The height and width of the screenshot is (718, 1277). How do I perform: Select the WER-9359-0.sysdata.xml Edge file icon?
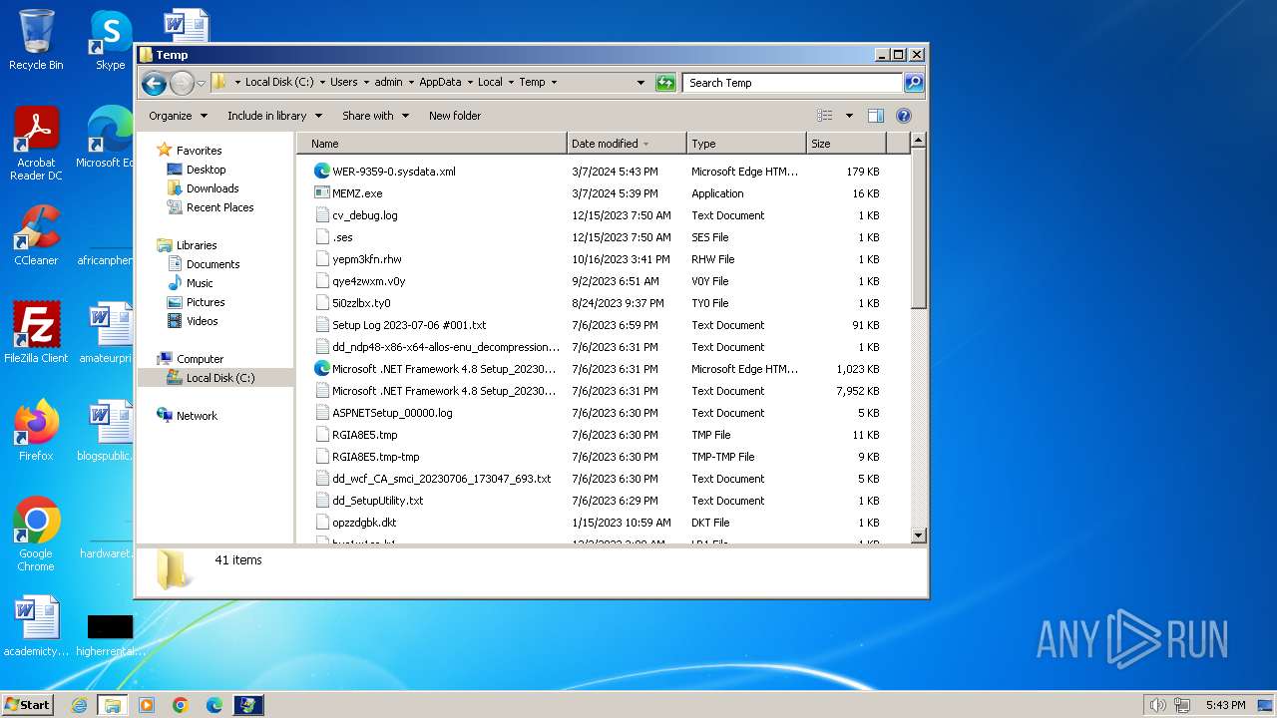click(x=322, y=172)
